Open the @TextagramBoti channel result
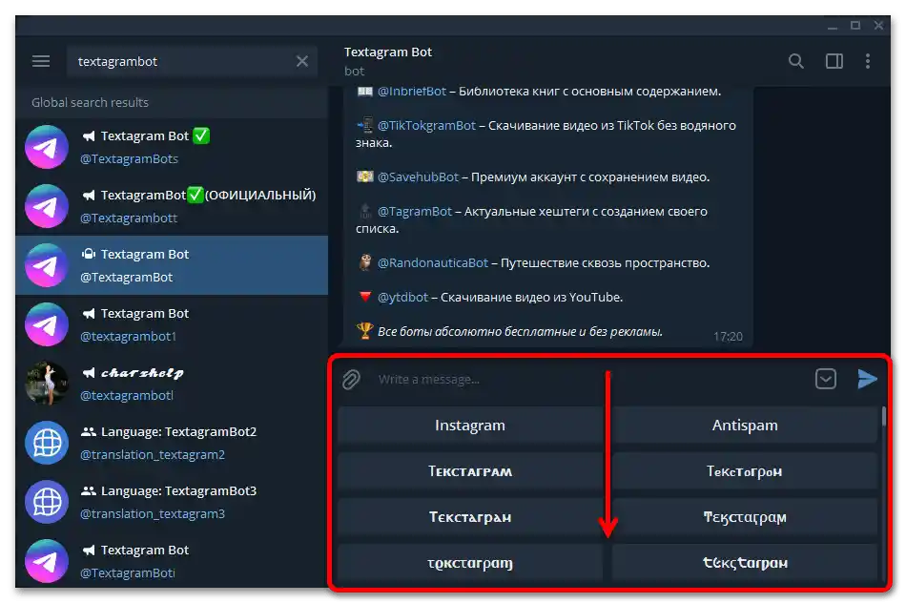 click(173, 561)
